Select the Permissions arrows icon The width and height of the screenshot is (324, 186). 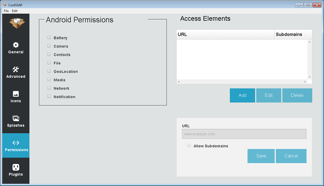[16, 143]
